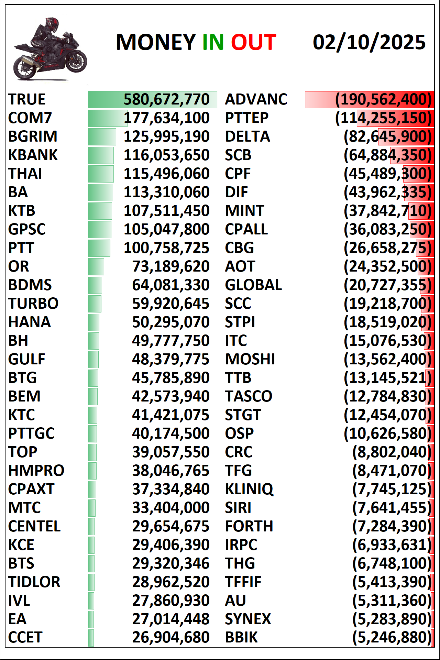The width and height of the screenshot is (440, 660).
Task: Select CCET value 26,904,680
Action: point(170,637)
